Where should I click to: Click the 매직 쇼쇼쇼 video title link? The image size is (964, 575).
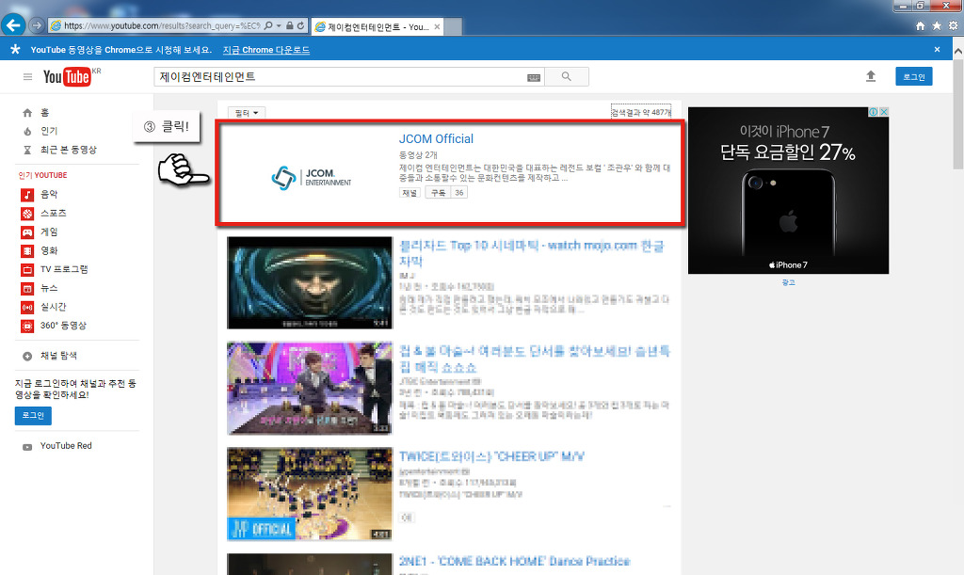[535, 359]
